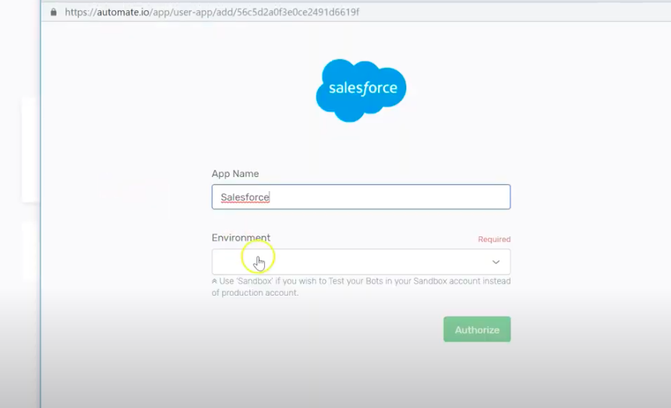
Task: Click the Environment dropdown chevron arrow
Action: [496, 262]
